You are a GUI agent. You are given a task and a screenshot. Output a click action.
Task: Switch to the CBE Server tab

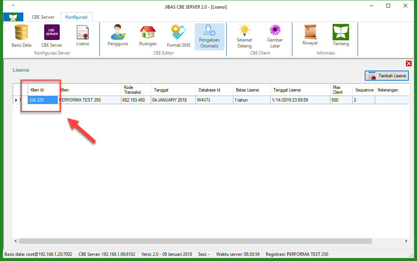[43, 17]
